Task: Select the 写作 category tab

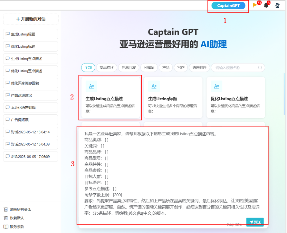Action: point(181,68)
